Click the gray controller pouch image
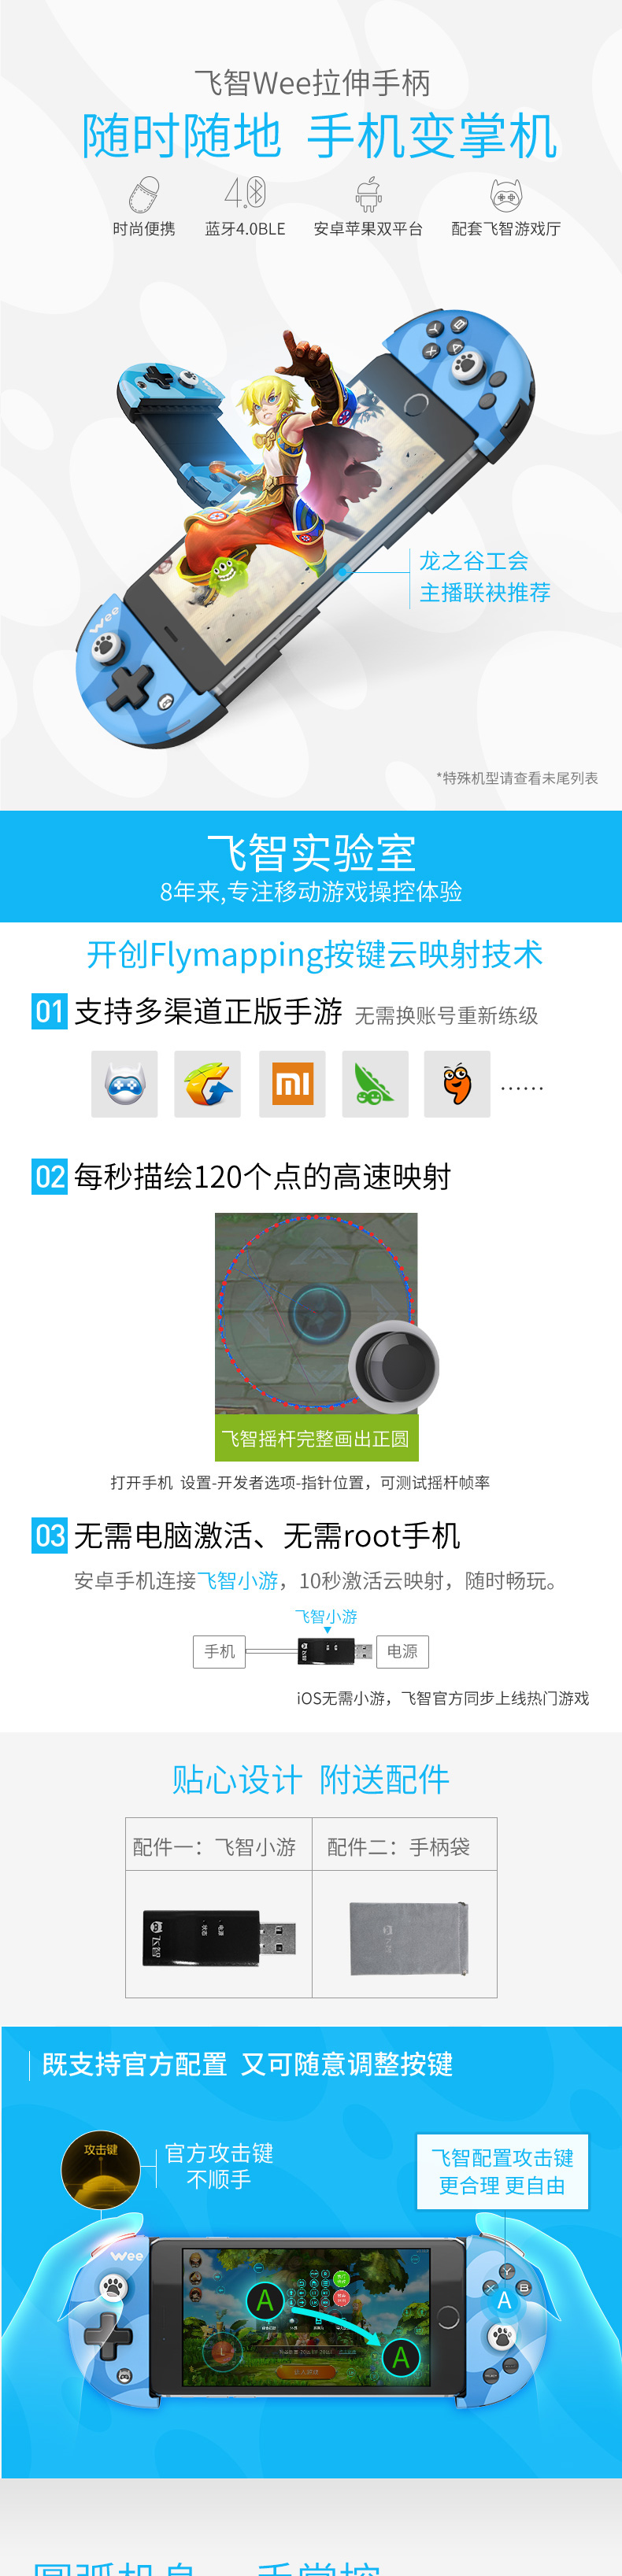Screen dimensions: 622x2576 tap(409, 1937)
